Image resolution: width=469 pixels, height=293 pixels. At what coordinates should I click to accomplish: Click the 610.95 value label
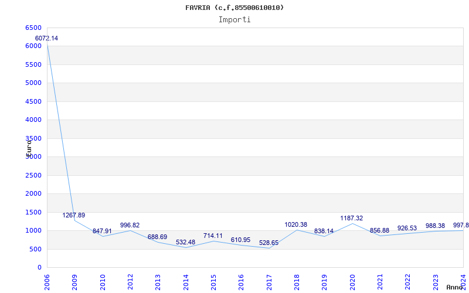240,240
